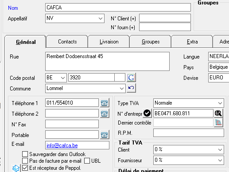The width and height of the screenshot is (229, 172).
Task: Click the checkmark validation icon by N° d'entrepr
Action: (147, 113)
